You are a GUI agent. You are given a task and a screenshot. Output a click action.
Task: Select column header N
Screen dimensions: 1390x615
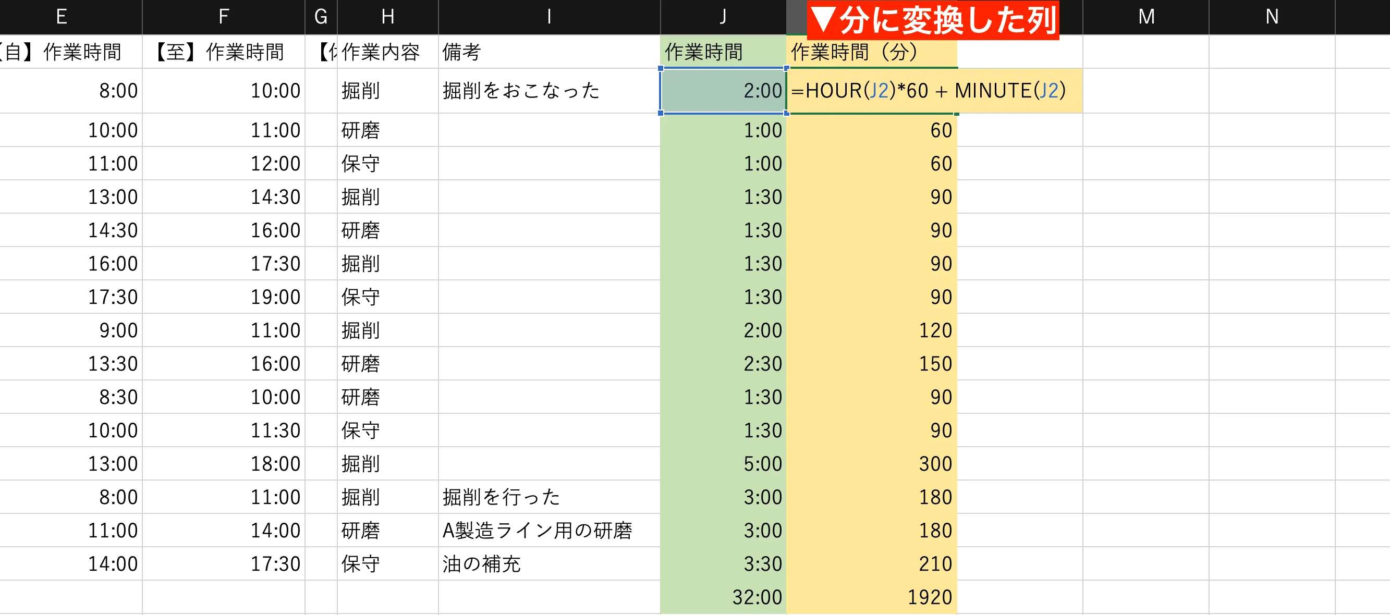click(1272, 16)
